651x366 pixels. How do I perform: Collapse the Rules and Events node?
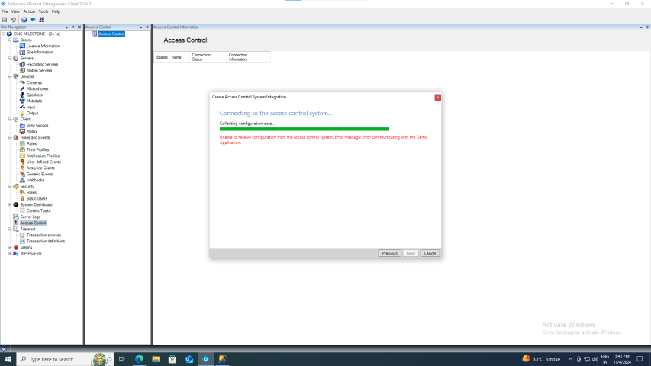tap(9, 137)
